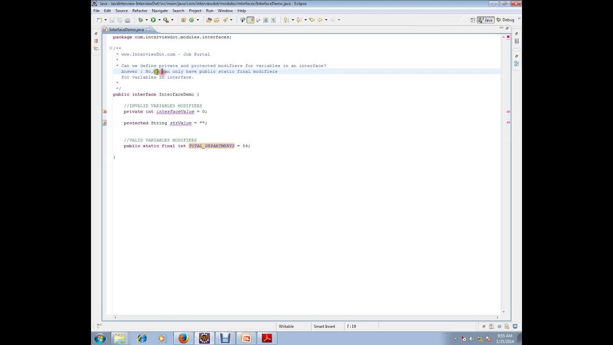The image size is (613, 345).
Task: Open Task List fast view icon
Action: (517, 42)
